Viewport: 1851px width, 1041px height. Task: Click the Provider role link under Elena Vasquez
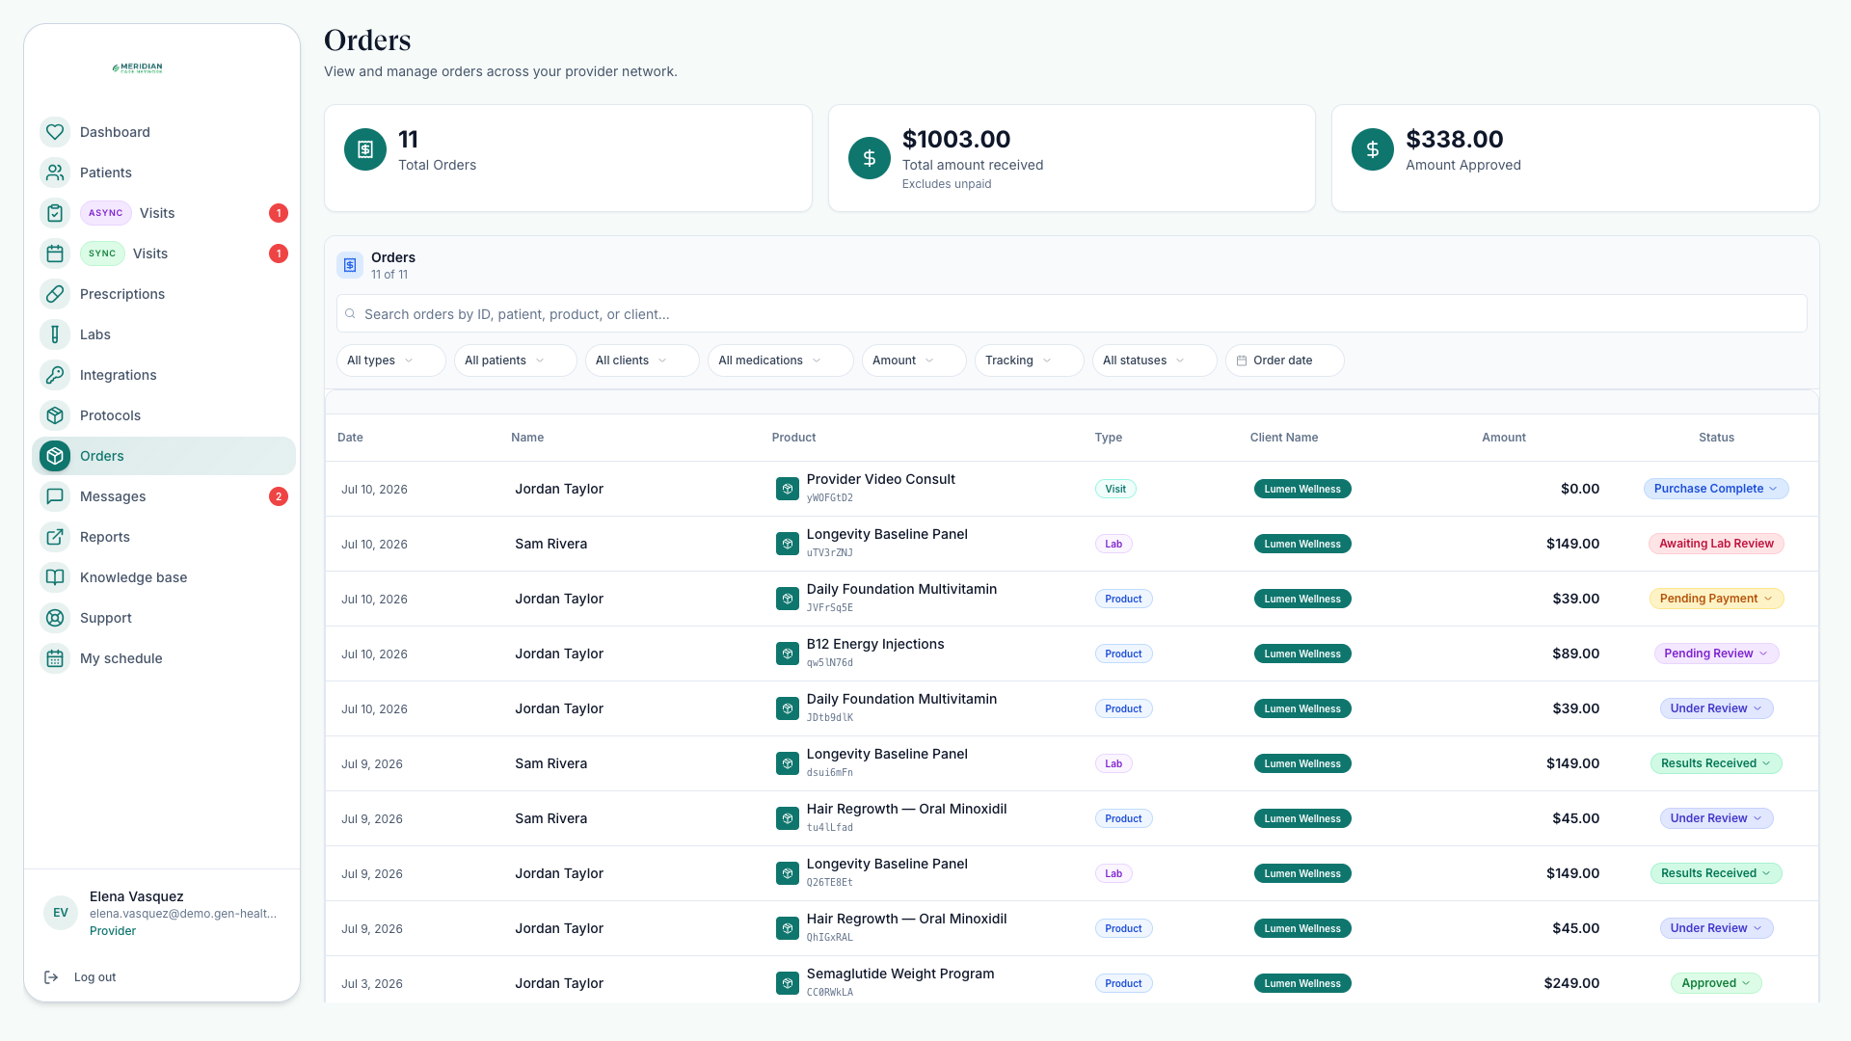click(x=113, y=931)
